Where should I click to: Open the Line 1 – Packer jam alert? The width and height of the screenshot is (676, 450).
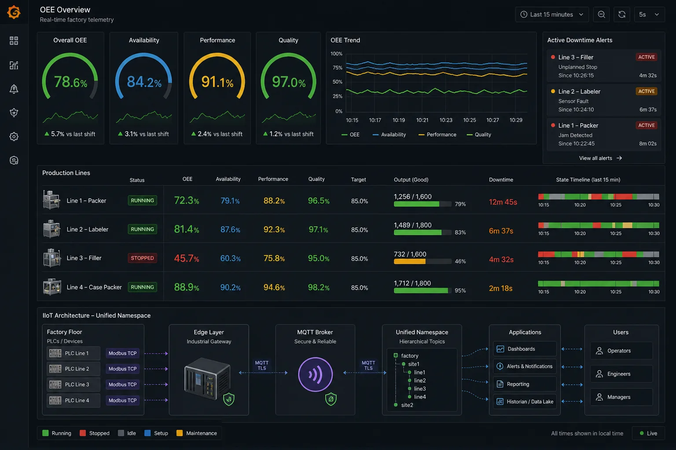604,134
